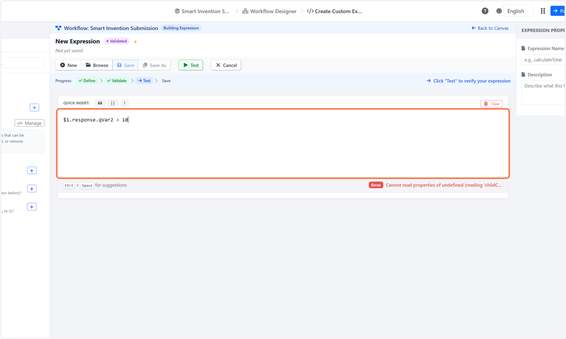Viewport: 566px width, 339px height.
Task: Go to Workflow Designer breadcrumb
Action: coord(269,11)
